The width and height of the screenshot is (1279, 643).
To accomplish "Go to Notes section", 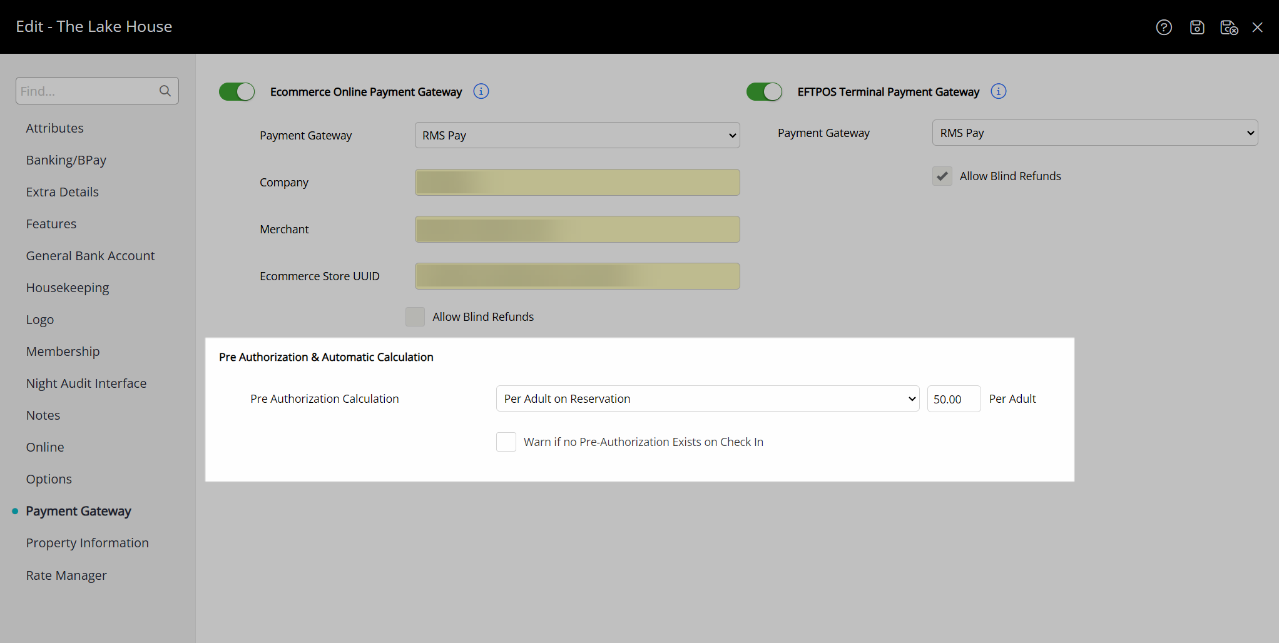I will coord(43,415).
